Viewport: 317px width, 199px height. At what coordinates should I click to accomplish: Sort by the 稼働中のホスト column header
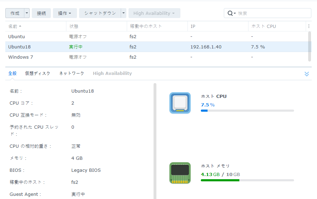[157, 26]
